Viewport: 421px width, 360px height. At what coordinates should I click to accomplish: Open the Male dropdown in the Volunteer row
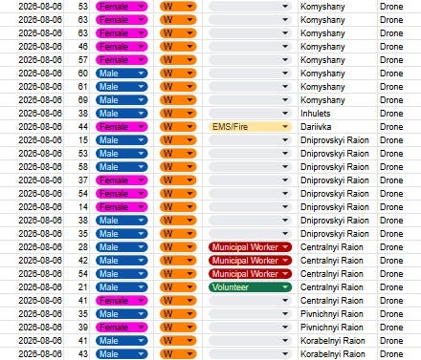pyautogui.click(x=122, y=287)
